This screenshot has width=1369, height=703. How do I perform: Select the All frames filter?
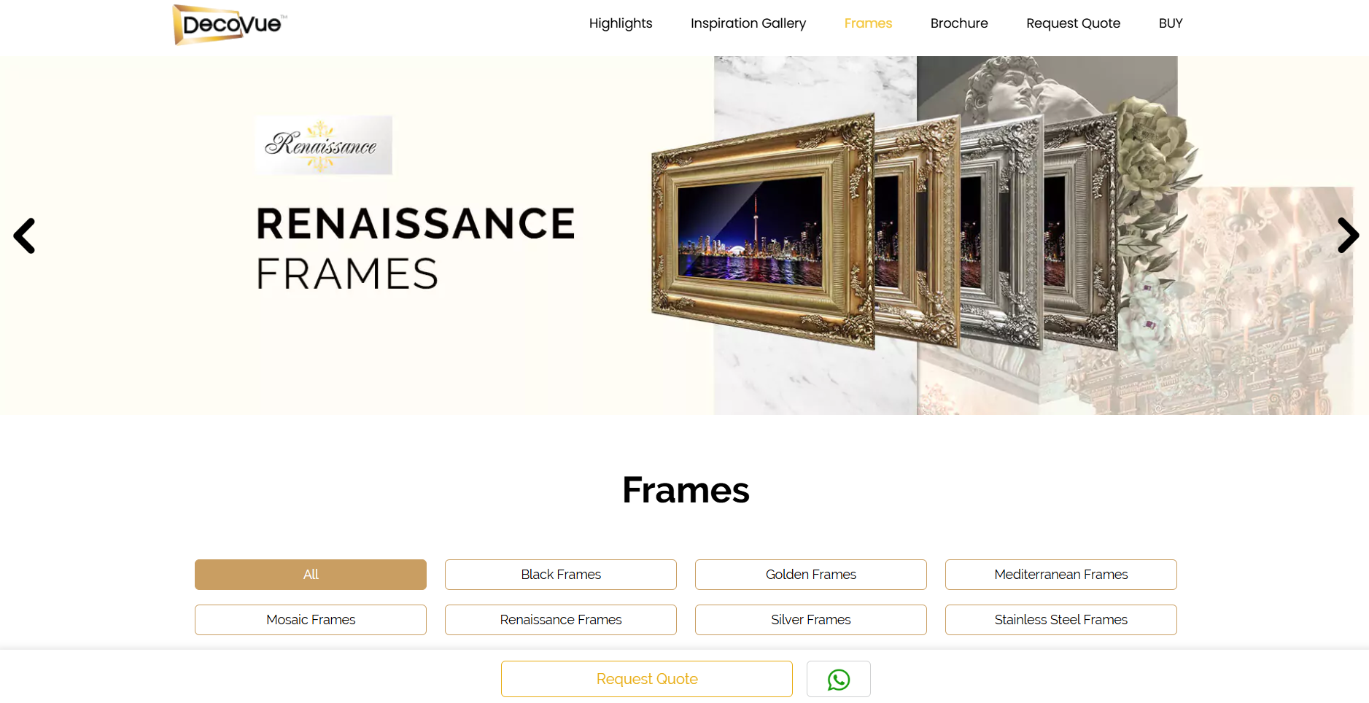(310, 574)
